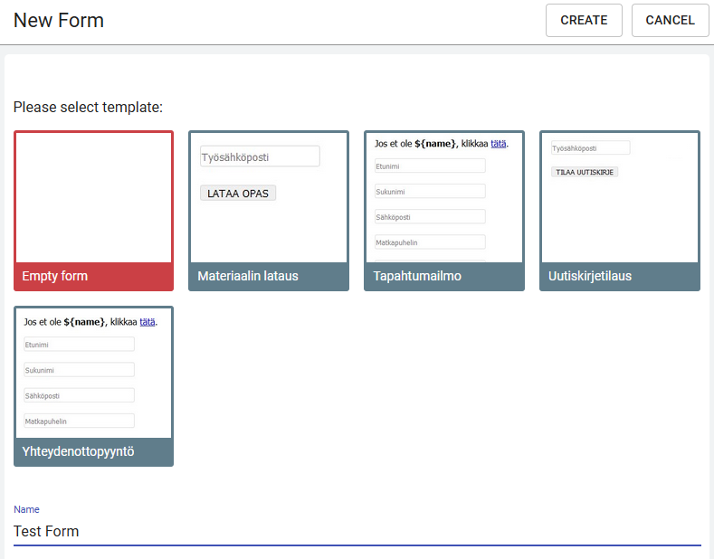Click the tätä link in Yhteydenottopyyntö preview
The width and height of the screenshot is (714, 559).
tap(148, 322)
